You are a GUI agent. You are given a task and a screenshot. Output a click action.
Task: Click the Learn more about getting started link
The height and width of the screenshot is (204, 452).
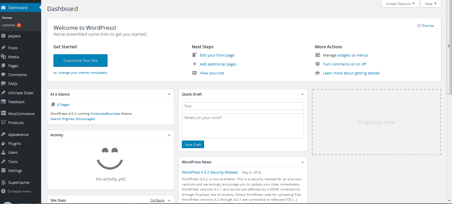tap(351, 73)
